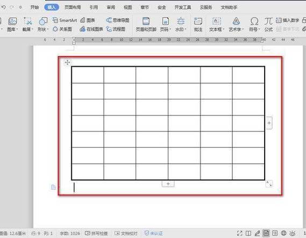Open the 视图 tab
This screenshot has width=306, height=238.
[x=128, y=8]
